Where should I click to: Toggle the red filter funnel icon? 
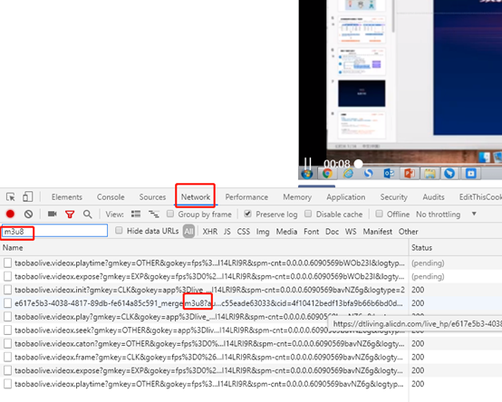coord(70,215)
